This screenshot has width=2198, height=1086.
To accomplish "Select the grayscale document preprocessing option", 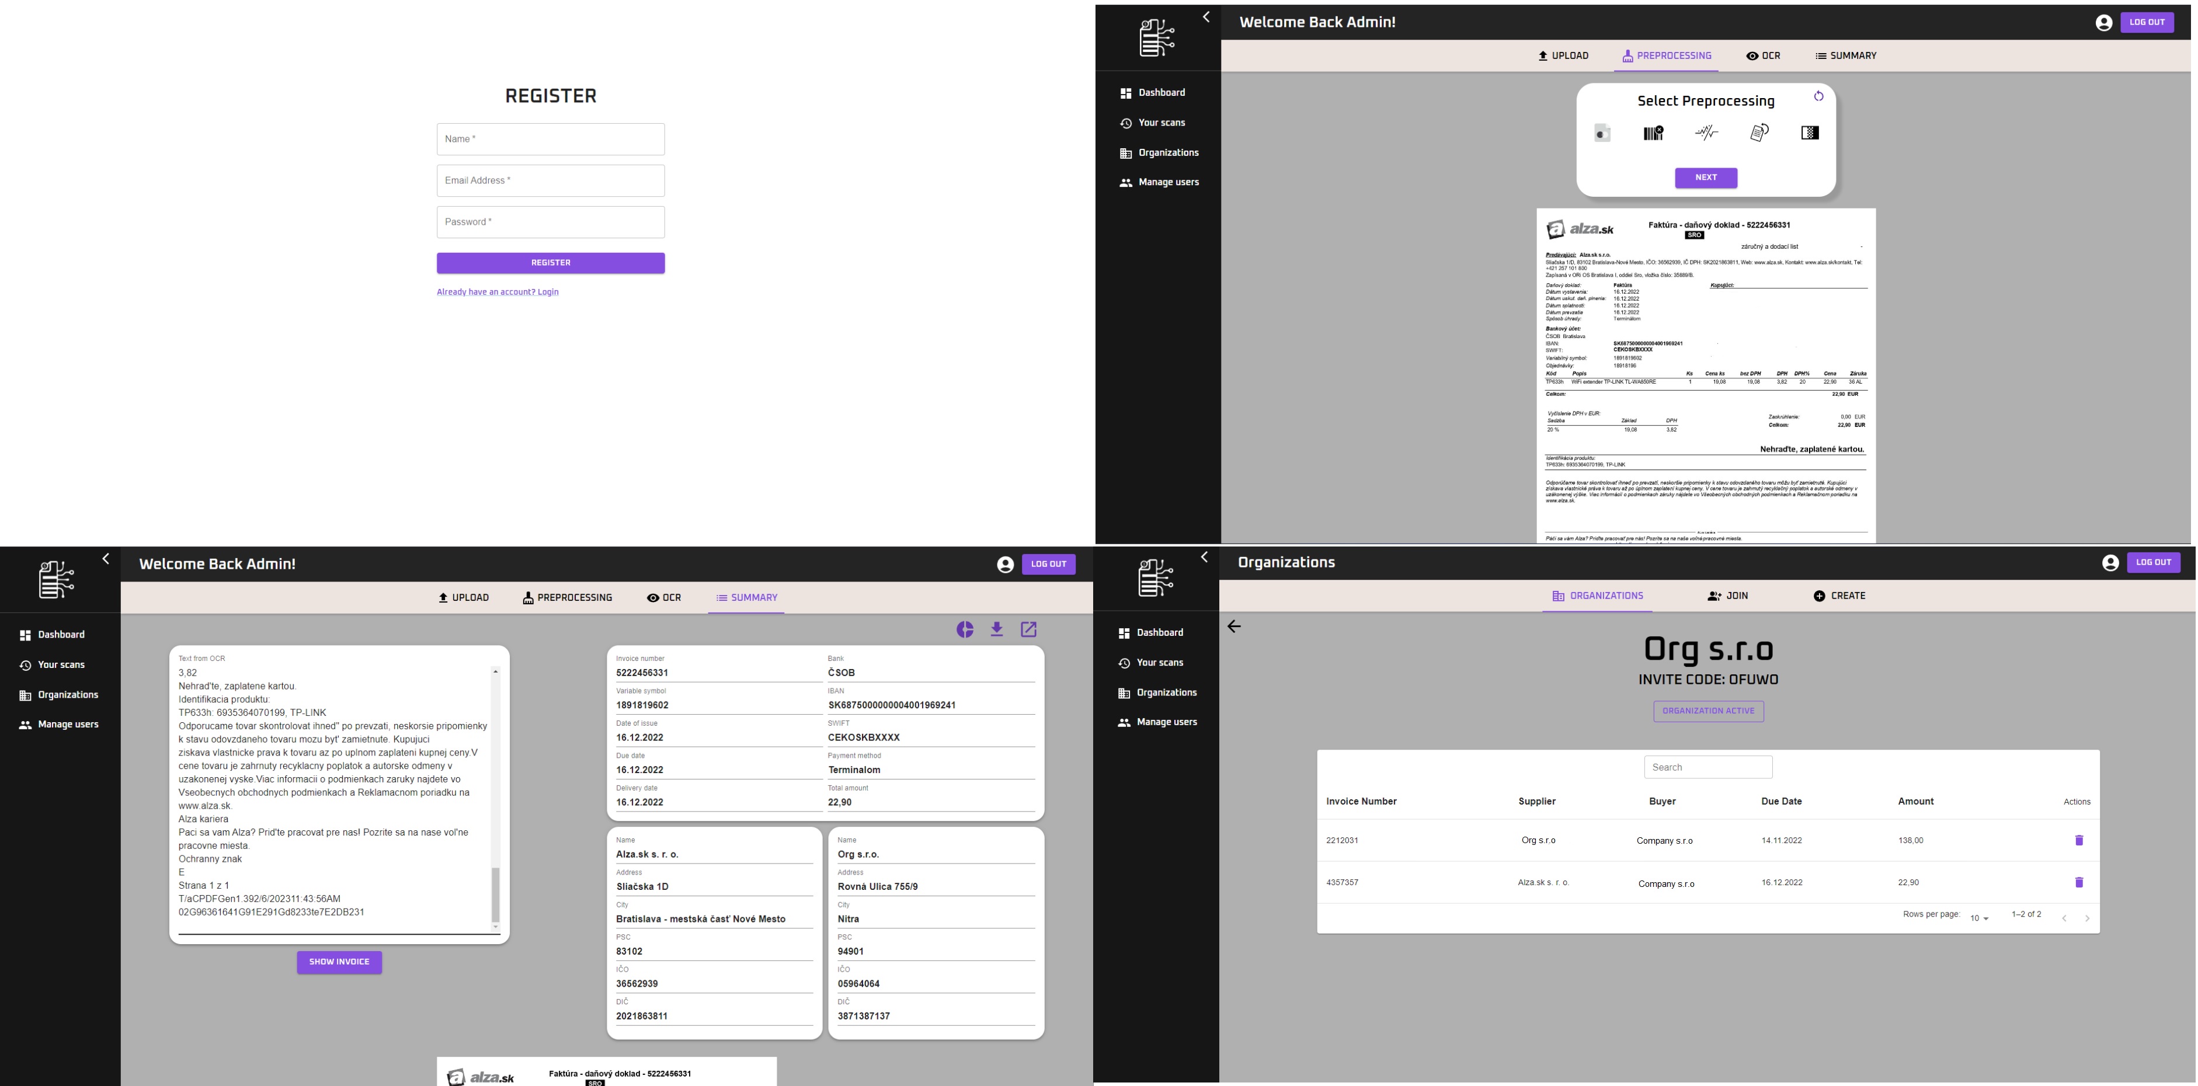I will point(1602,133).
